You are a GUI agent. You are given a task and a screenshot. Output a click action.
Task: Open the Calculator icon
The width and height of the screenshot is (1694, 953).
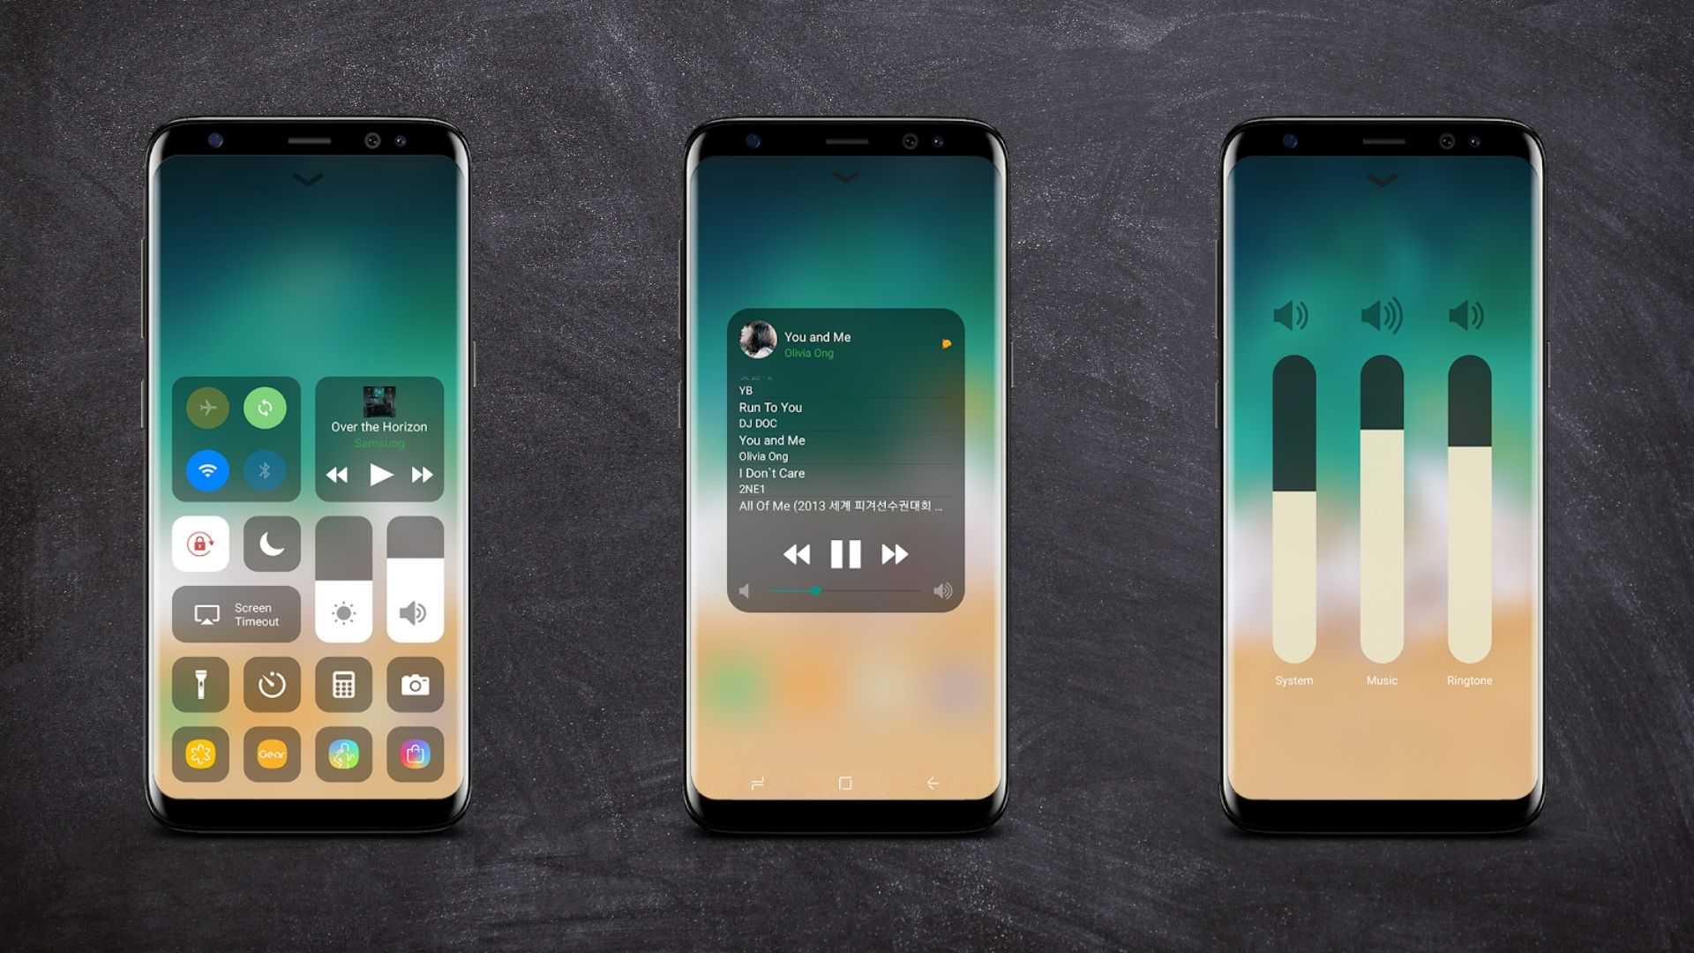(x=344, y=684)
